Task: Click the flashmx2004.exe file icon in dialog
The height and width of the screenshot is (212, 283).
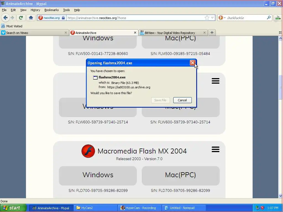Action: (95, 78)
